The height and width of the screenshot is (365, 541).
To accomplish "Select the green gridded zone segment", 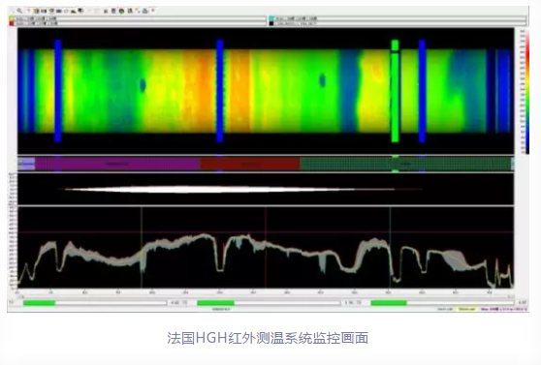I will click(405, 164).
